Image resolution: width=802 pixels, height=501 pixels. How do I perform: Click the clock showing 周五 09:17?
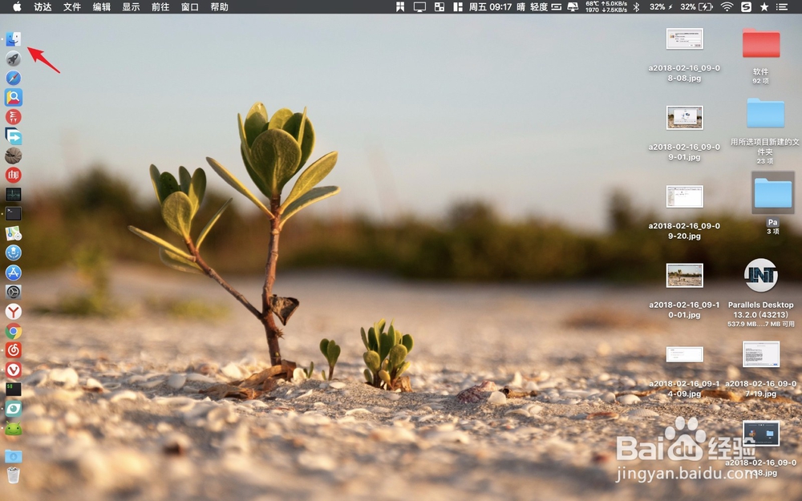[x=490, y=6]
